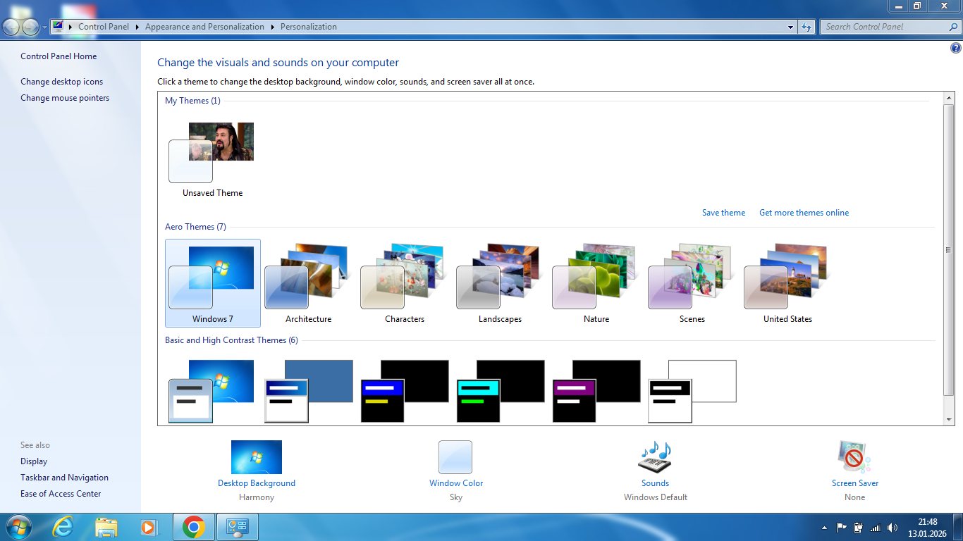Open Taskbar and Navigation link
963x541 pixels.
point(64,478)
